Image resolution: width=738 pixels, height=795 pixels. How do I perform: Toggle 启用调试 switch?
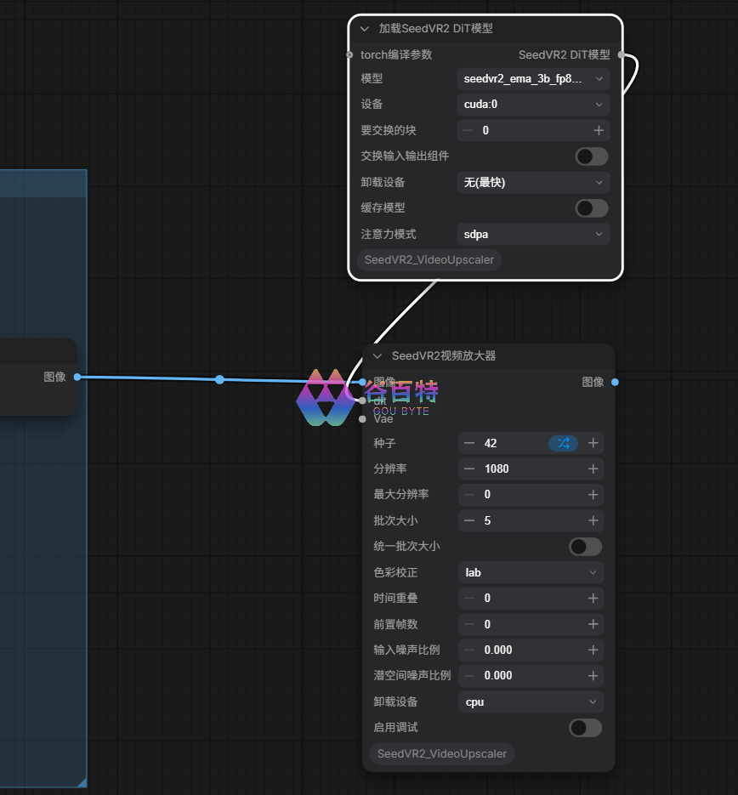tap(586, 728)
